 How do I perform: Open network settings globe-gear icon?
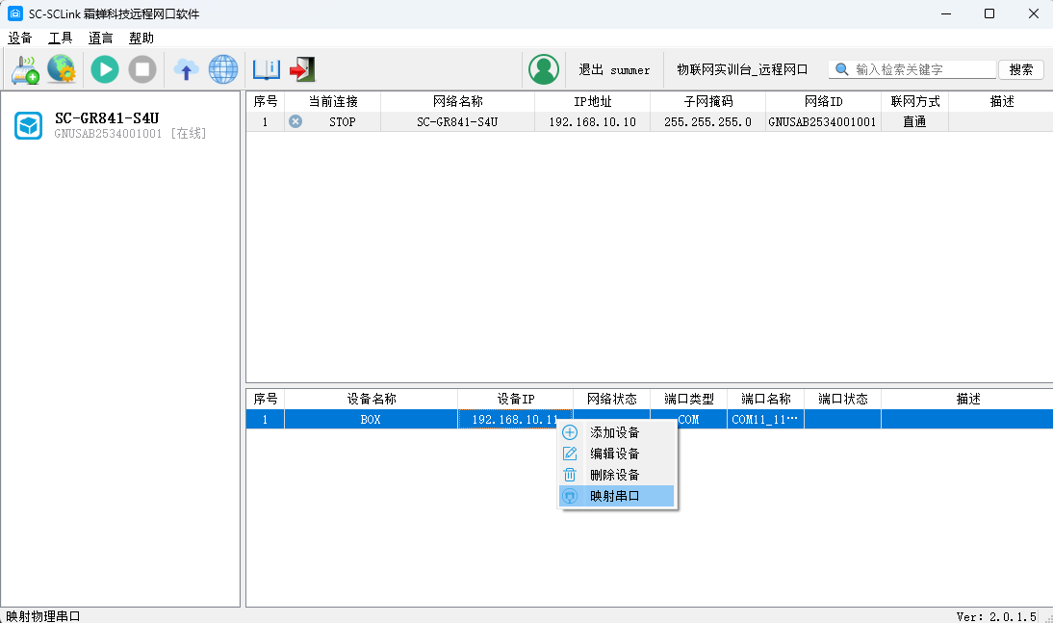(61, 69)
